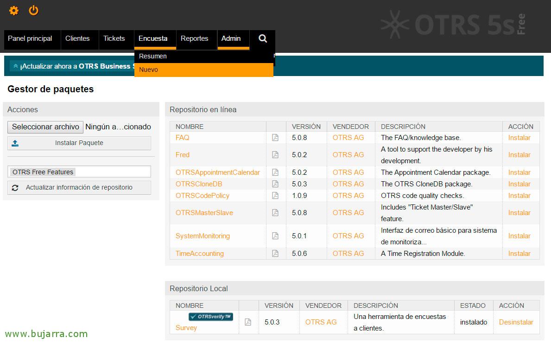This screenshot has height=344, width=551.
Task: Open the TimeAccounting name link
Action: click(200, 253)
